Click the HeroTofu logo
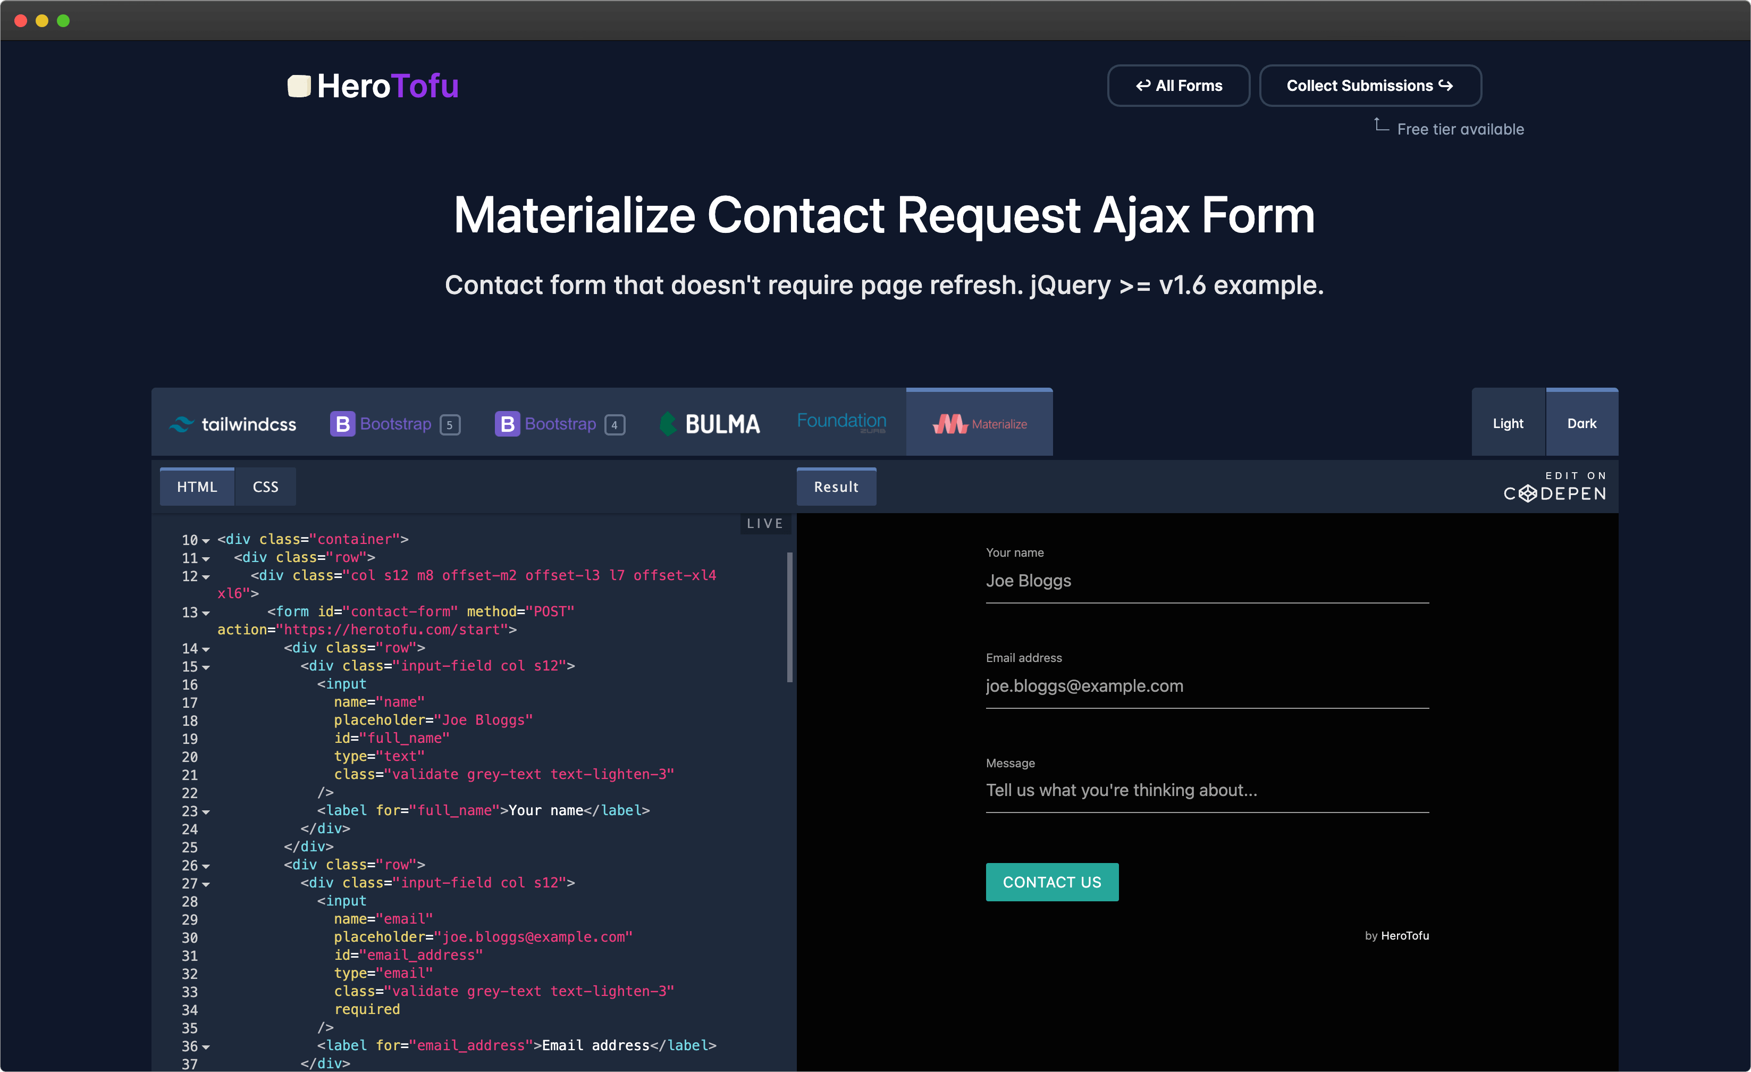 373,85
